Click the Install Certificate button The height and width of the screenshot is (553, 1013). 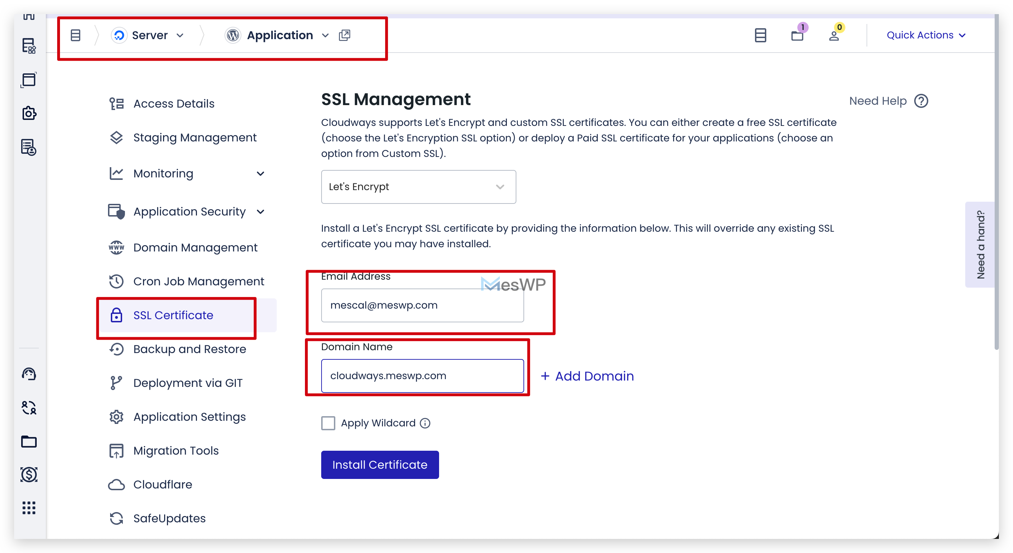pos(380,465)
